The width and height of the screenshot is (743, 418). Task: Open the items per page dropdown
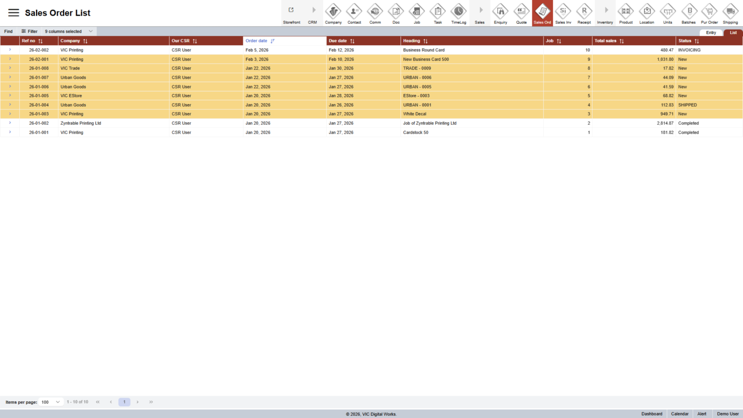point(50,402)
